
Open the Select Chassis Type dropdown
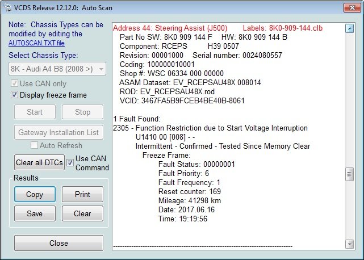pyautogui.click(x=57, y=69)
